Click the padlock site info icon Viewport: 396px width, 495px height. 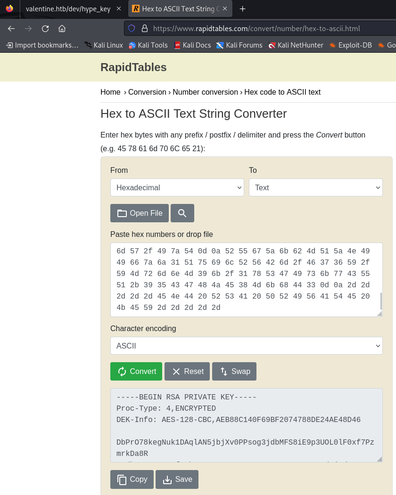(145, 28)
